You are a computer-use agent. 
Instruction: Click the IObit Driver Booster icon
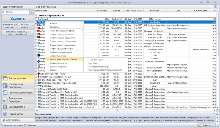[x=39, y=74]
